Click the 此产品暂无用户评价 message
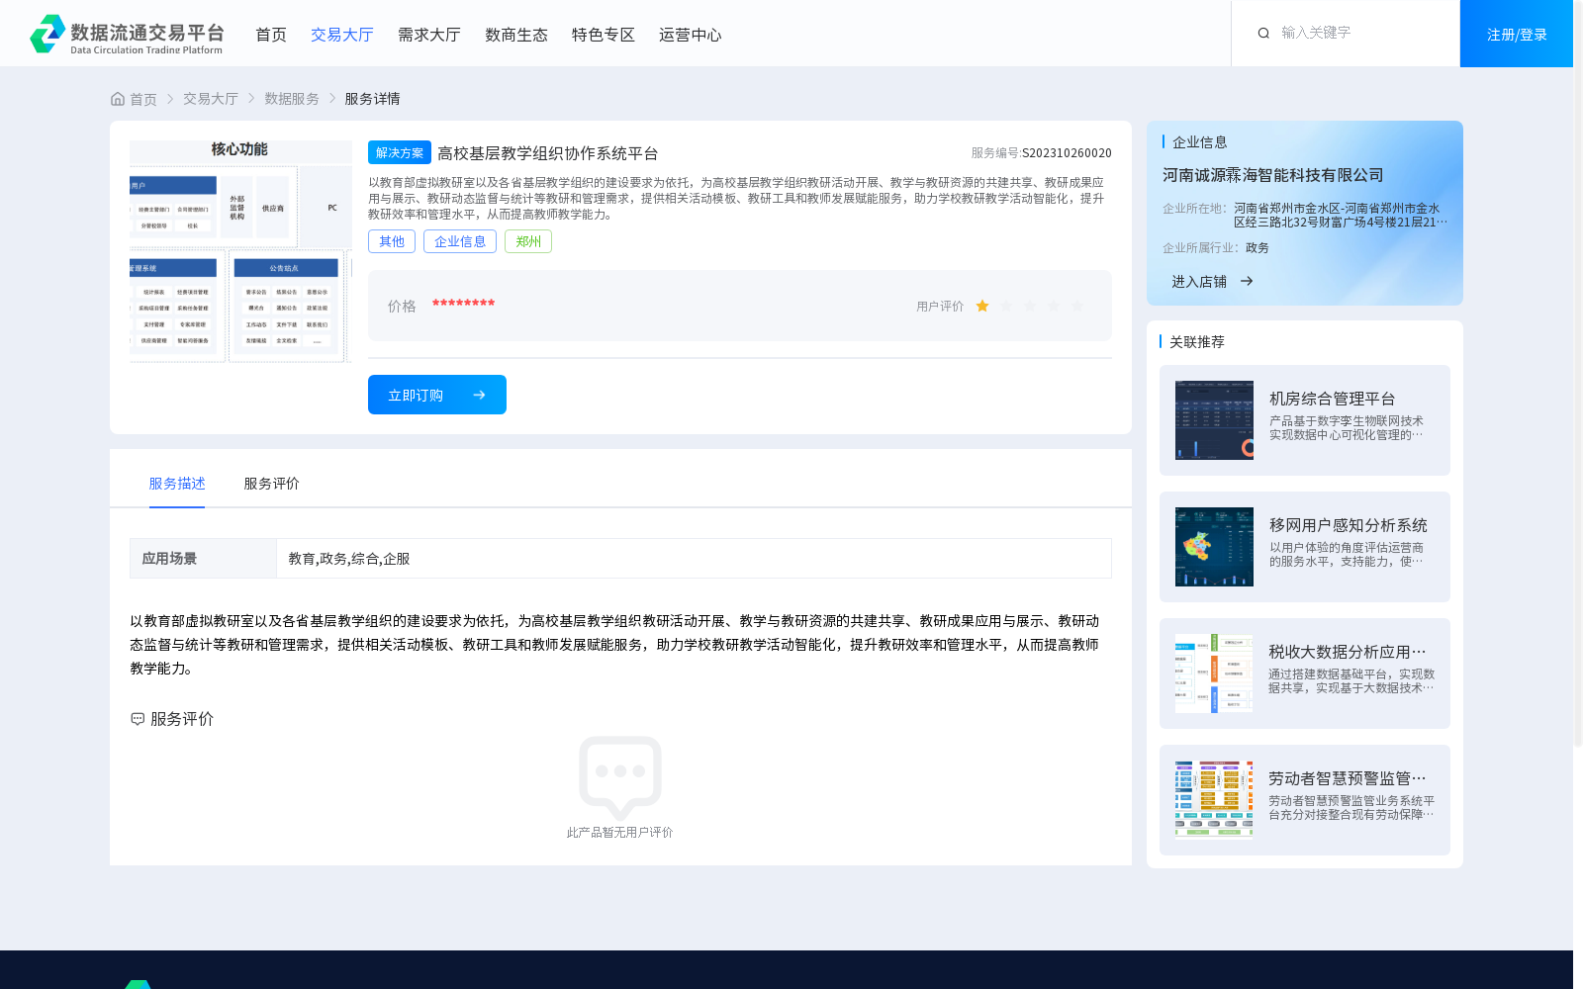 click(620, 833)
